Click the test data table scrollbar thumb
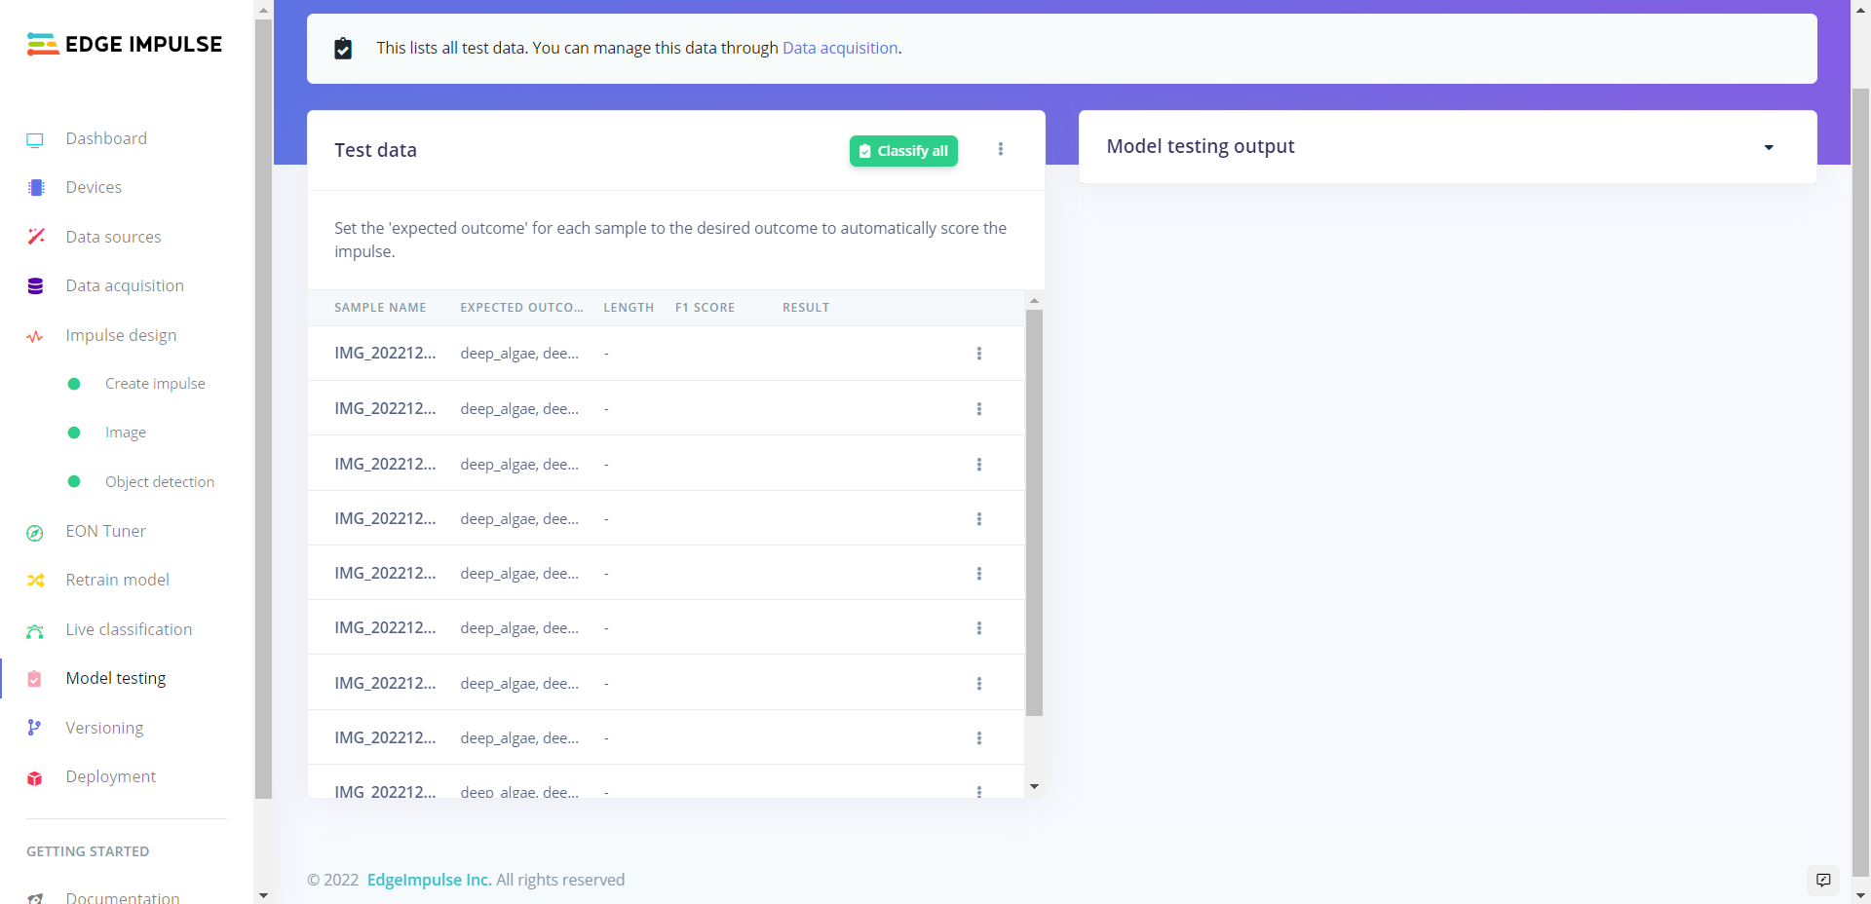The width and height of the screenshot is (1871, 904). [x=1034, y=512]
